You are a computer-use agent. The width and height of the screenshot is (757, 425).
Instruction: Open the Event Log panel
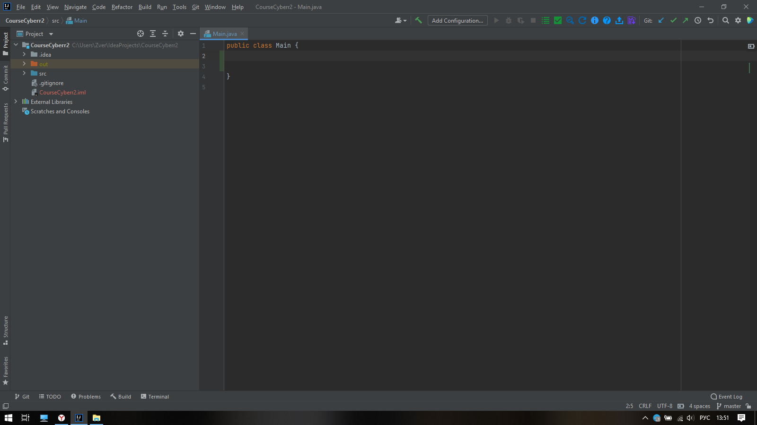(x=726, y=397)
